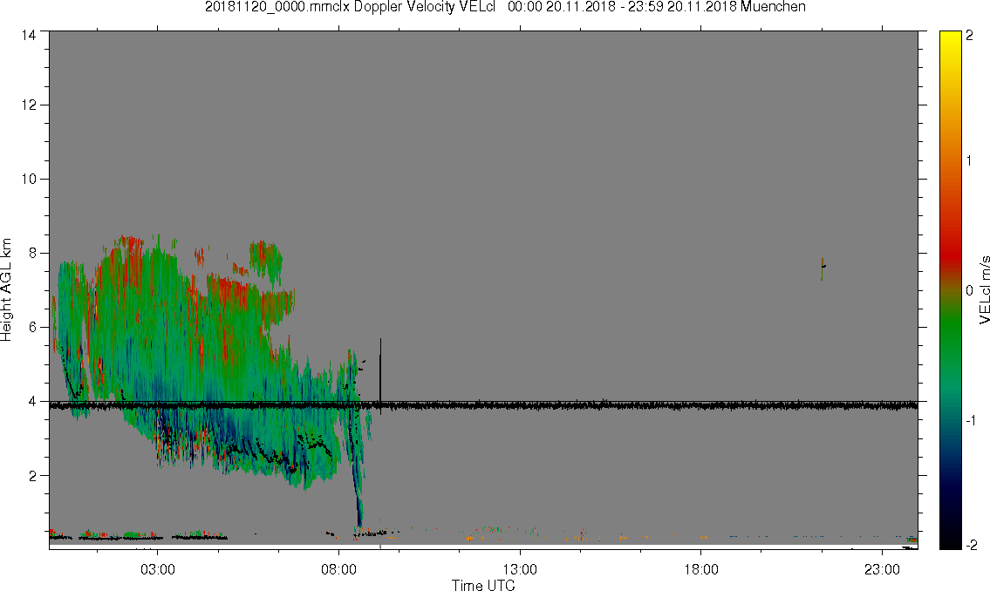Click the y-axis label '6'
990x591 pixels.
[x=33, y=328]
